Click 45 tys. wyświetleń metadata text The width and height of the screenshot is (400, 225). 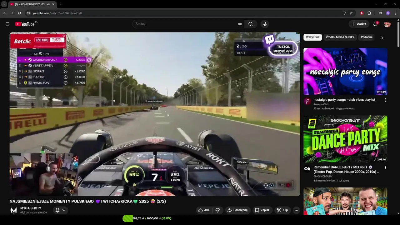[324, 108]
